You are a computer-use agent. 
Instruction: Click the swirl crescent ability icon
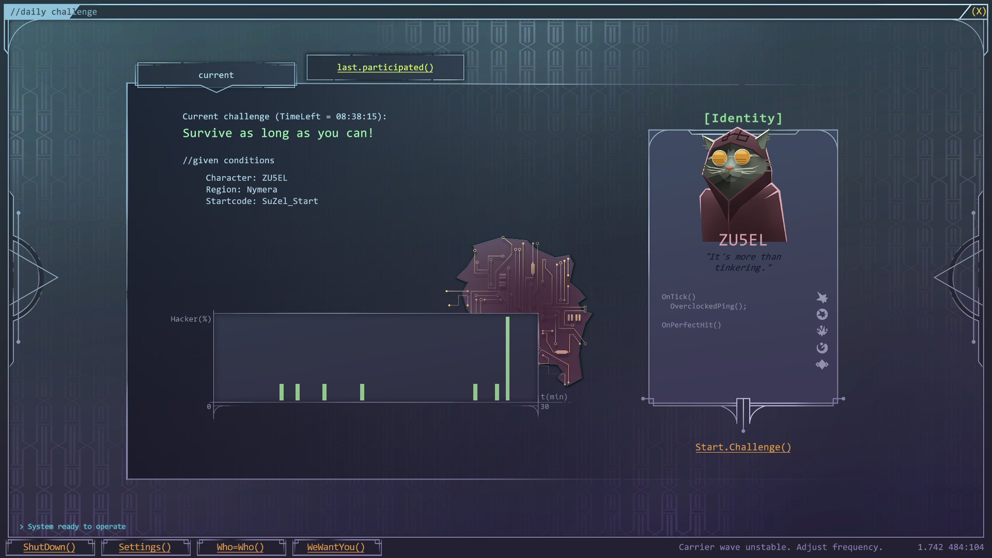pyautogui.click(x=822, y=348)
